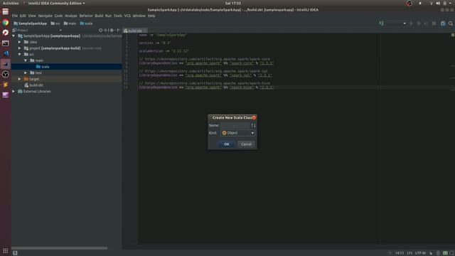This screenshot has width=455, height=256.
Task: Hide the Project tool window
Action: 118,30
